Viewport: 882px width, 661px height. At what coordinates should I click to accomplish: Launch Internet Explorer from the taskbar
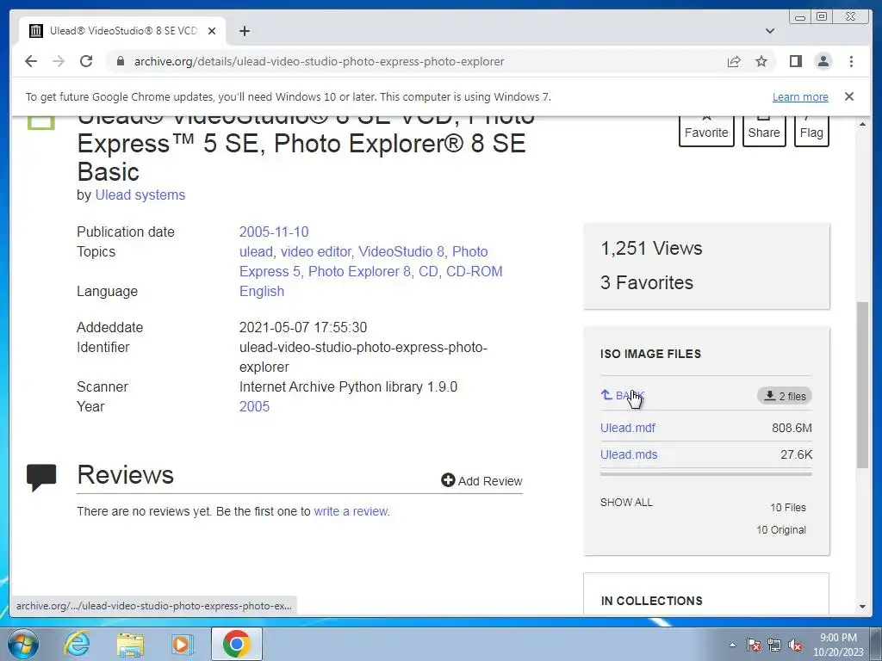tap(77, 644)
